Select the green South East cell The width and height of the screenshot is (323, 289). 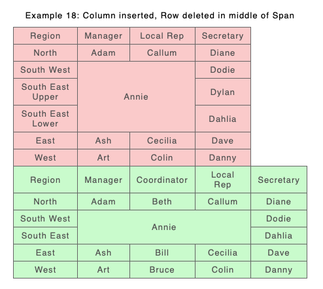coord(45,235)
